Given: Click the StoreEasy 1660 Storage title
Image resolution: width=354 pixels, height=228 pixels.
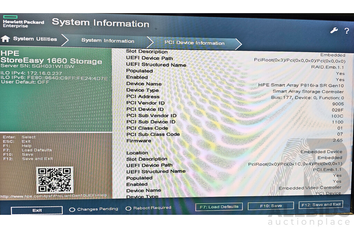Looking at the screenshot, I should pyautogui.click(x=51, y=61).
